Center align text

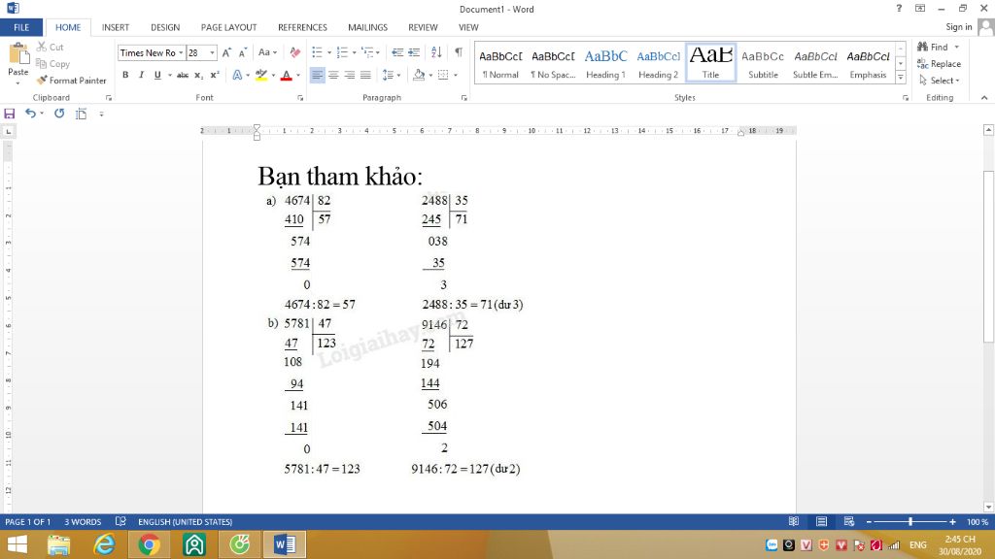[x=333, y=75]
